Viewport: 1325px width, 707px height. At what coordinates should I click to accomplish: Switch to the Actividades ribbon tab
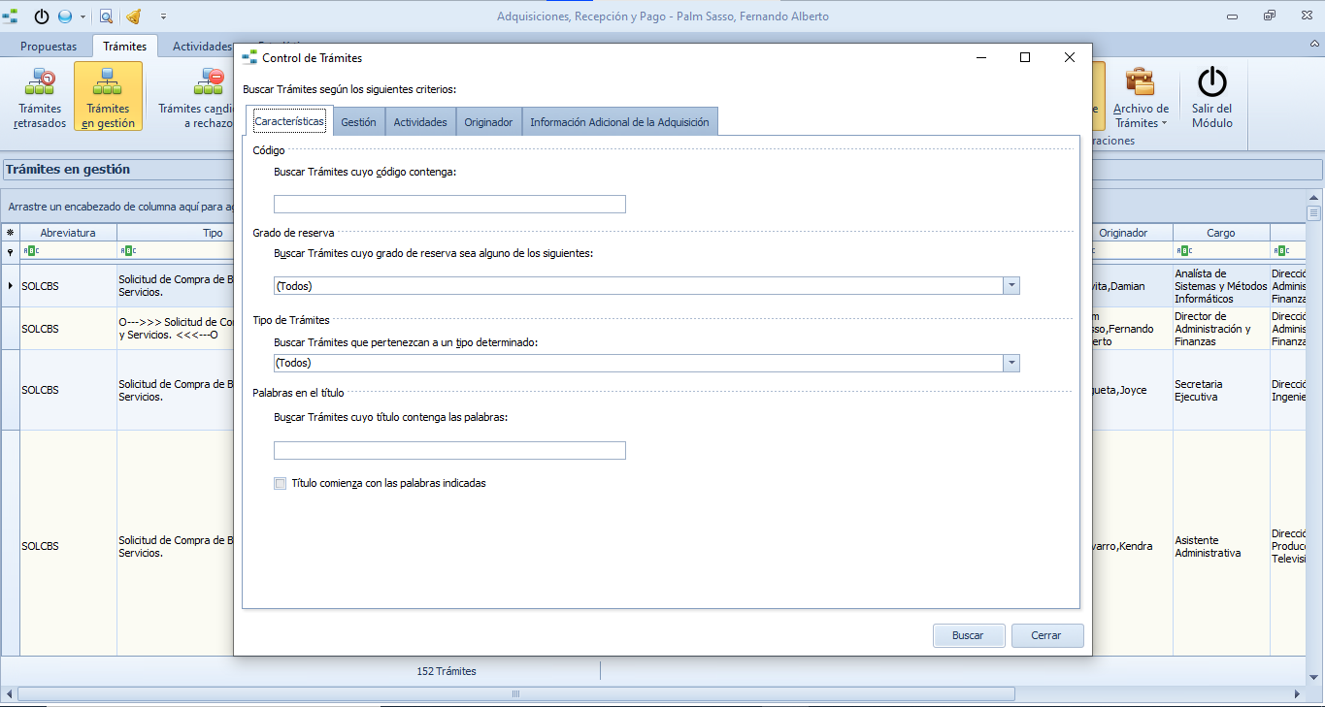(202, 47)
